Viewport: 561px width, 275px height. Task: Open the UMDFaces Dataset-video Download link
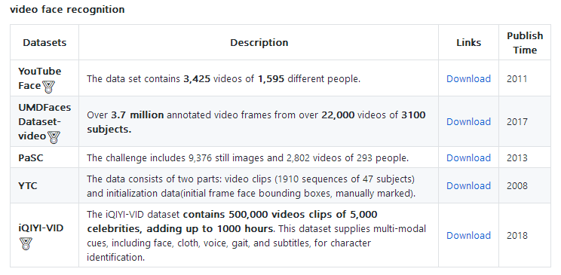click(x=468, y=121)
